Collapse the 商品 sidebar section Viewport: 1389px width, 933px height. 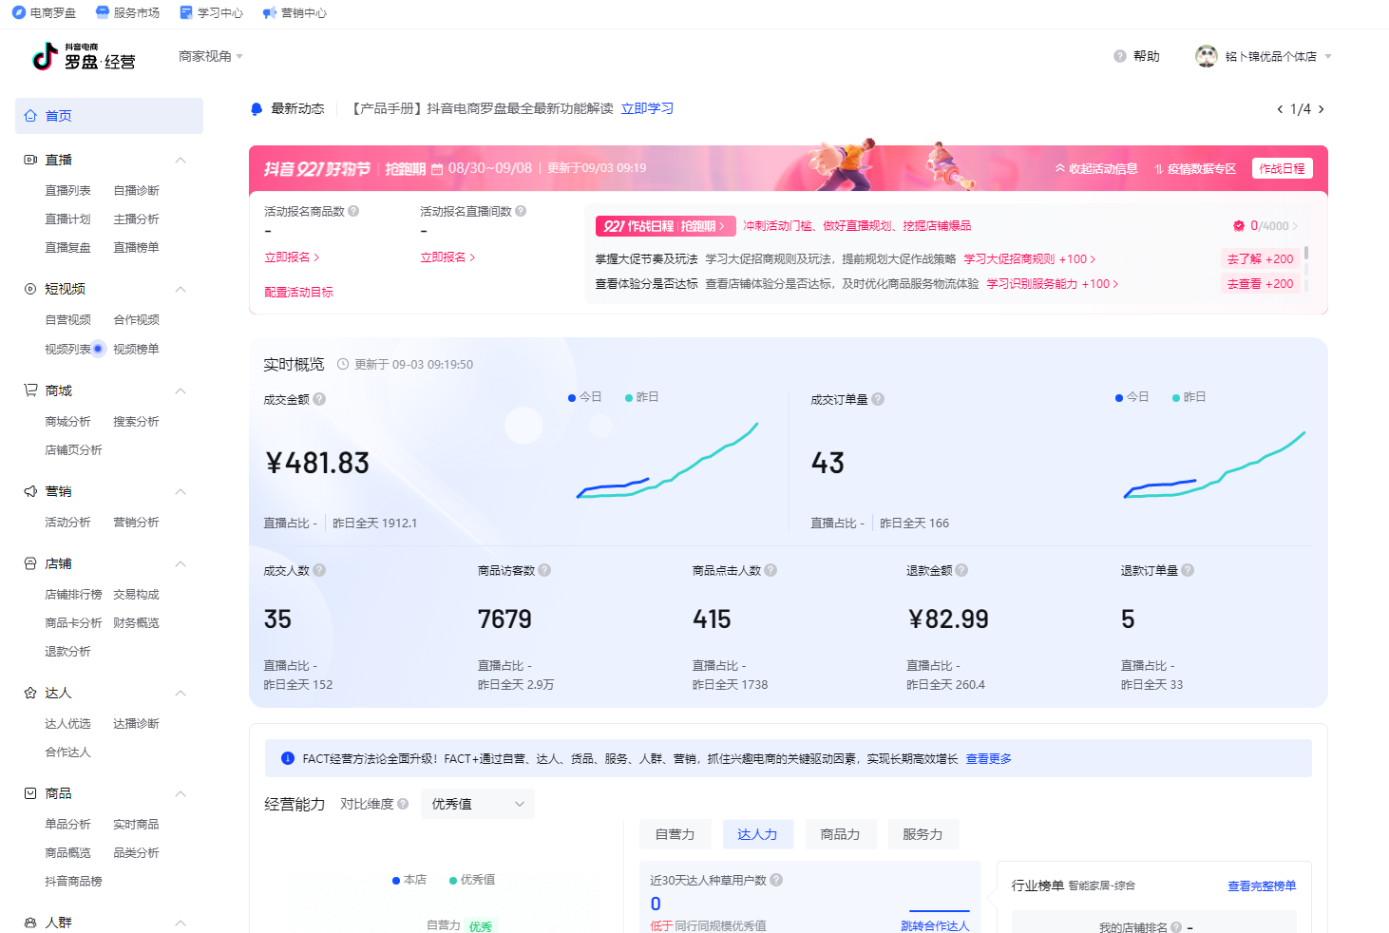(x=181, y=793)
